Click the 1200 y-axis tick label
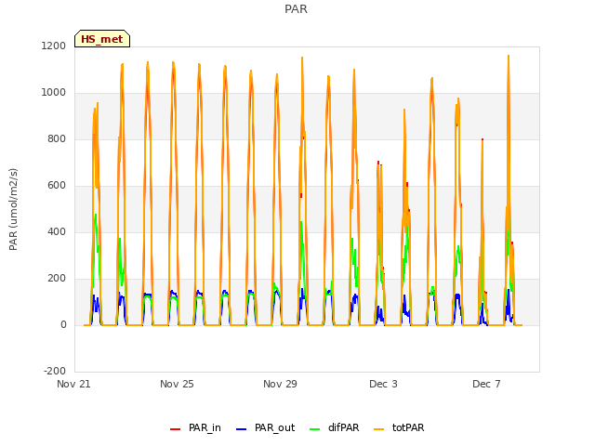This screenshot has height=446, width=595. [x=54, y=46]
